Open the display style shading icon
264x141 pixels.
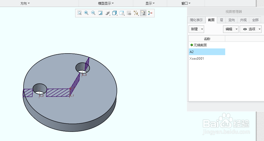coord(108,13)
